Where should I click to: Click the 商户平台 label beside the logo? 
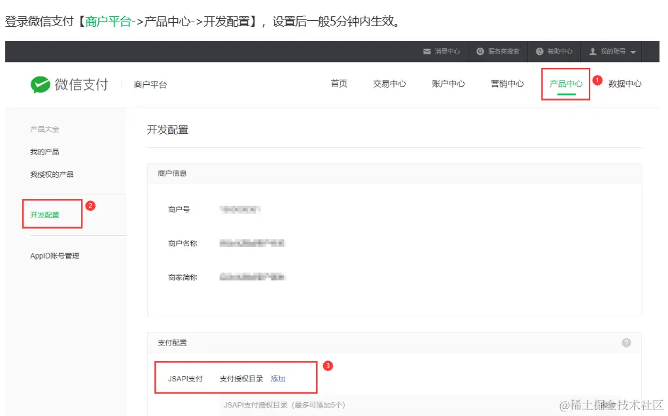click(150, 85)
